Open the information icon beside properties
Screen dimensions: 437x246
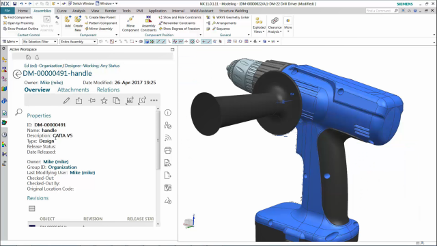pos(168,113)
